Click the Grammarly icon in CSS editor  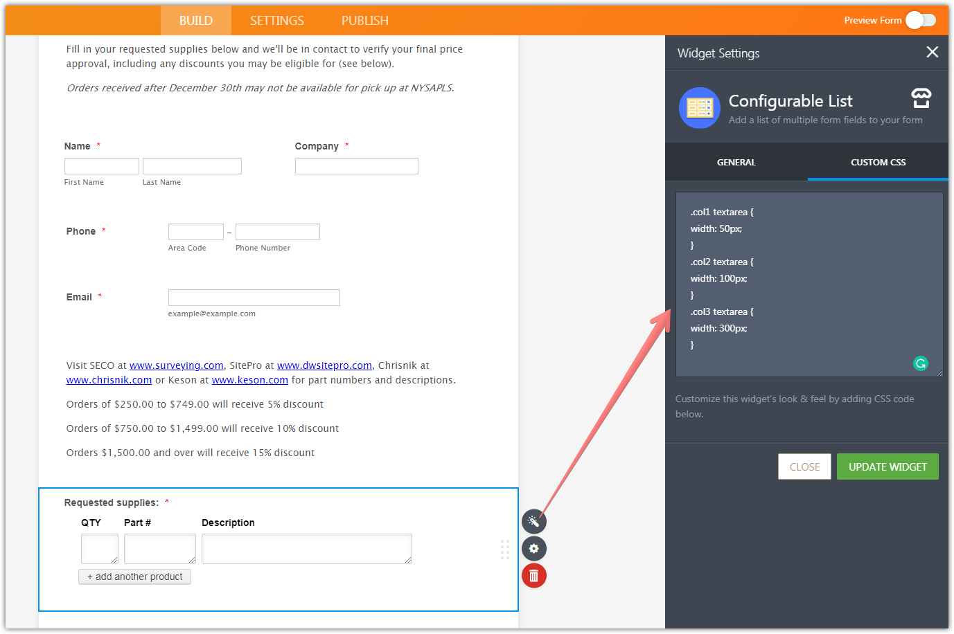coord(920,363)
